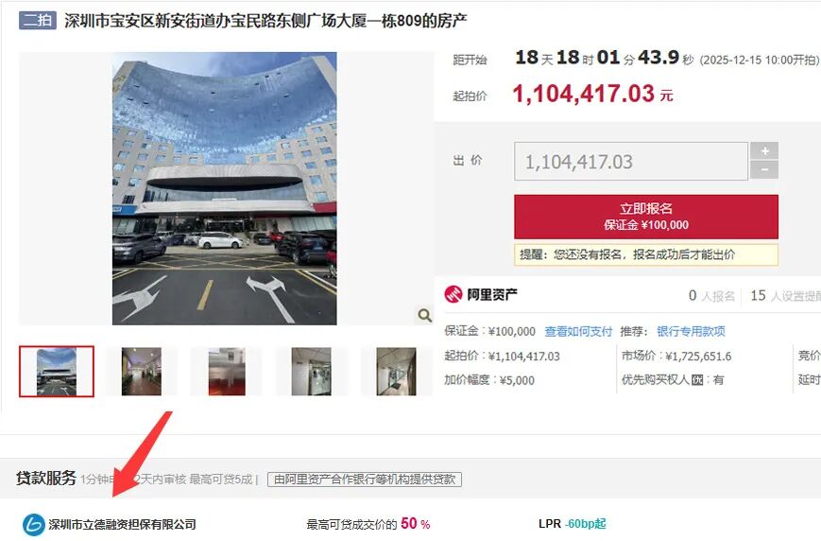The image size is (821, 541).
Task: Decrease bid with the minus button
Action: click(x=764, y=170)
